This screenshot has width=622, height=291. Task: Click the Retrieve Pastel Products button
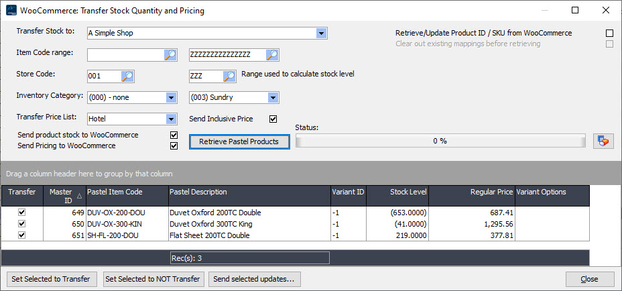coord(239,141)
